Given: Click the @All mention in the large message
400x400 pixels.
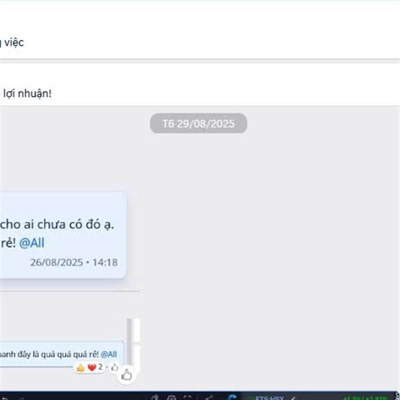Looking at the screenshot, I should (x=32, y=243).
